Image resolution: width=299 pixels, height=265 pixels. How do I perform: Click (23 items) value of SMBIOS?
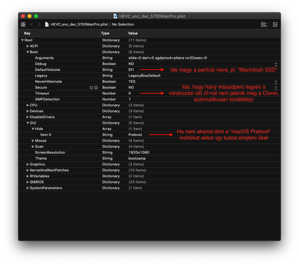click(137, 182)
